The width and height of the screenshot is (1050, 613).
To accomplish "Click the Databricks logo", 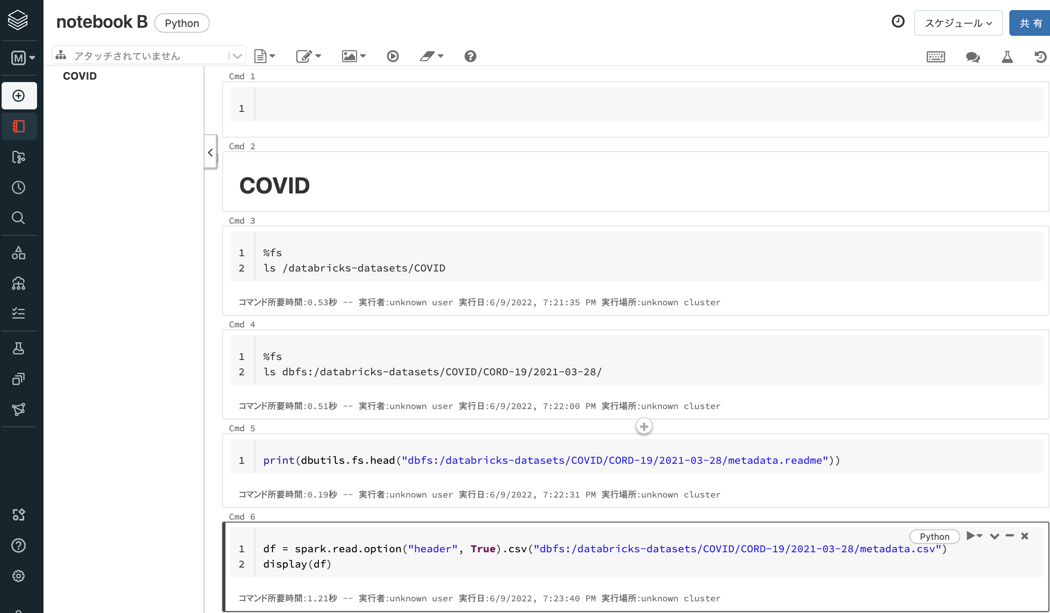I will point(17,20).
